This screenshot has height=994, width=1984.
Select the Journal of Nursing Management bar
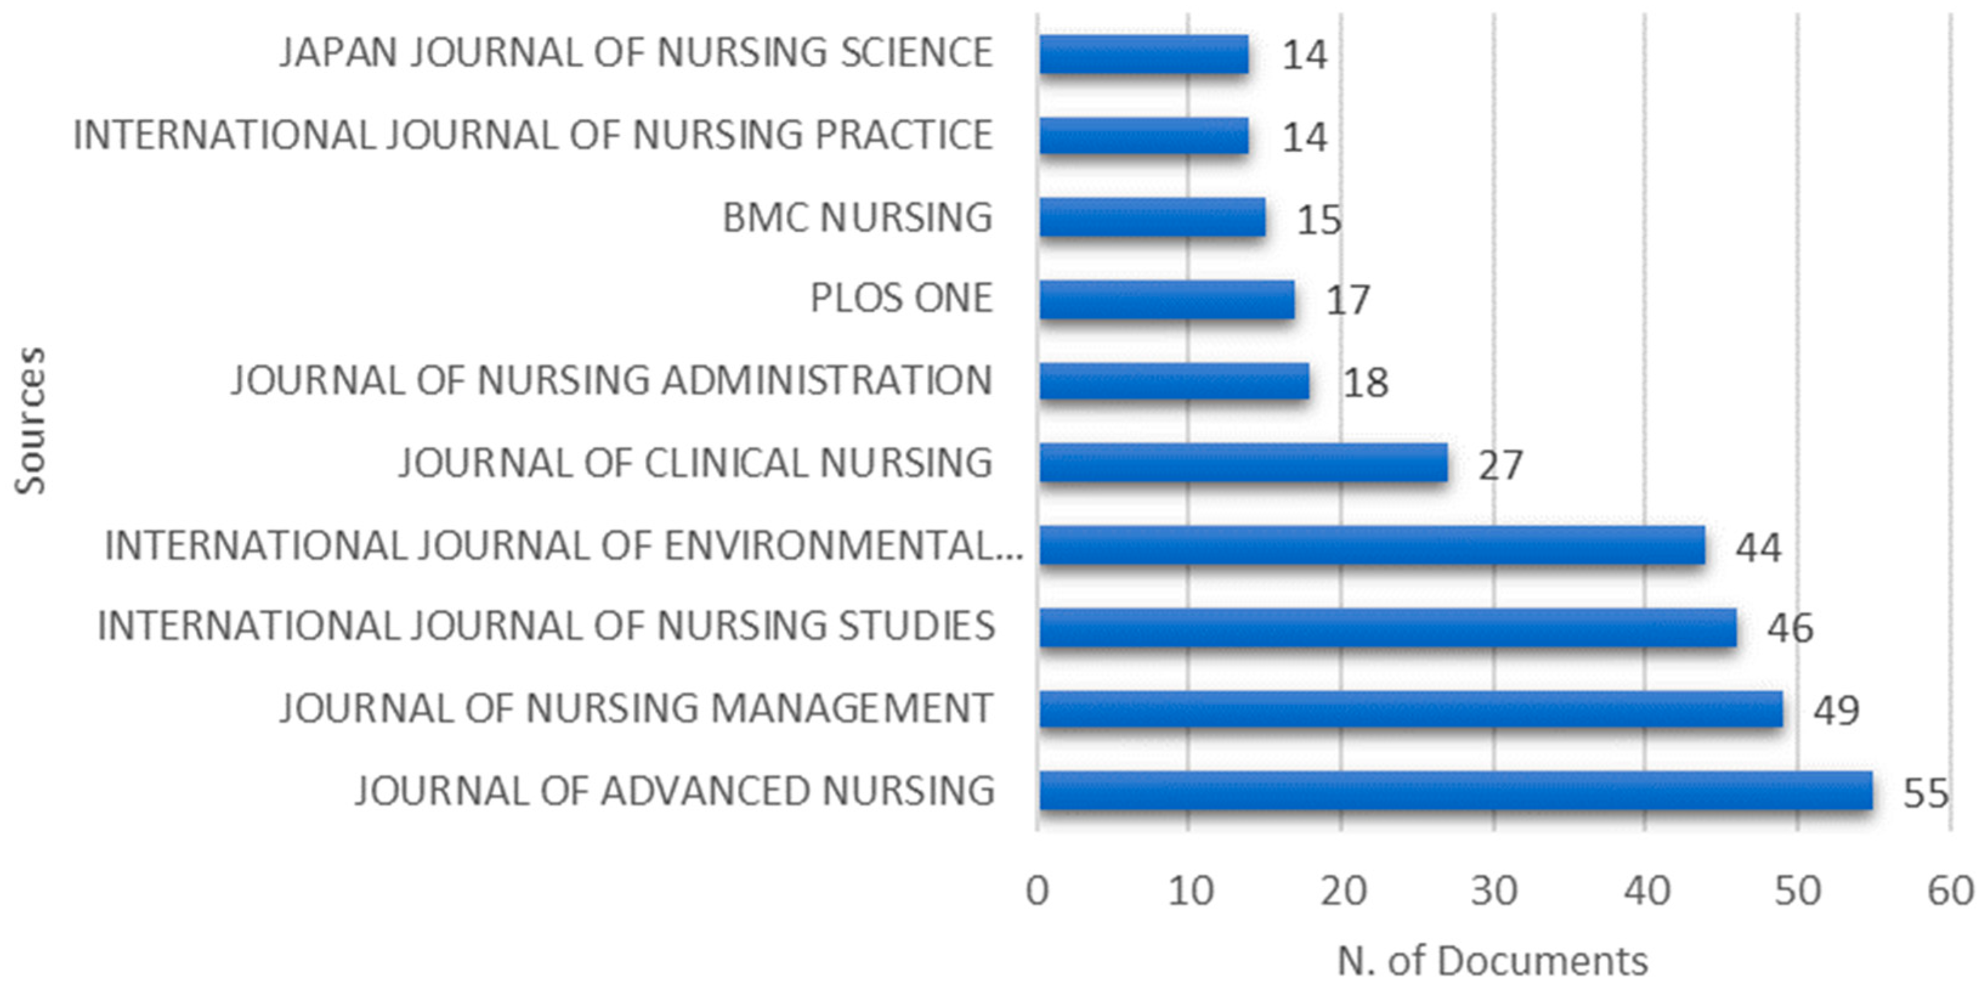pyautogui.click(x=1411, y=709)
